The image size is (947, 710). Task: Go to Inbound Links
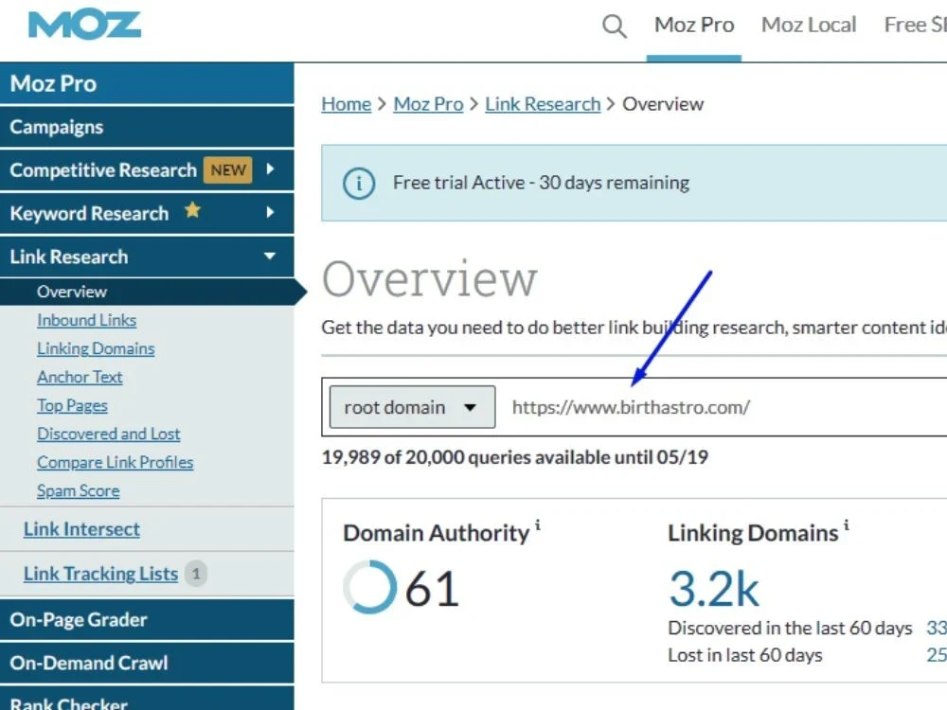(x=86, y=320)
